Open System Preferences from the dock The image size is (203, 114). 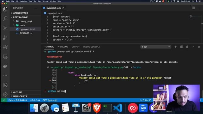point(86,108)
